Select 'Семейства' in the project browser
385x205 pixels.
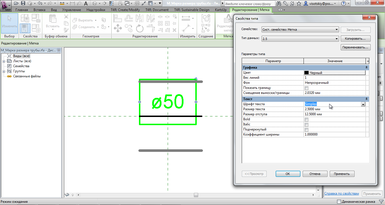click(x=21, y=66)
